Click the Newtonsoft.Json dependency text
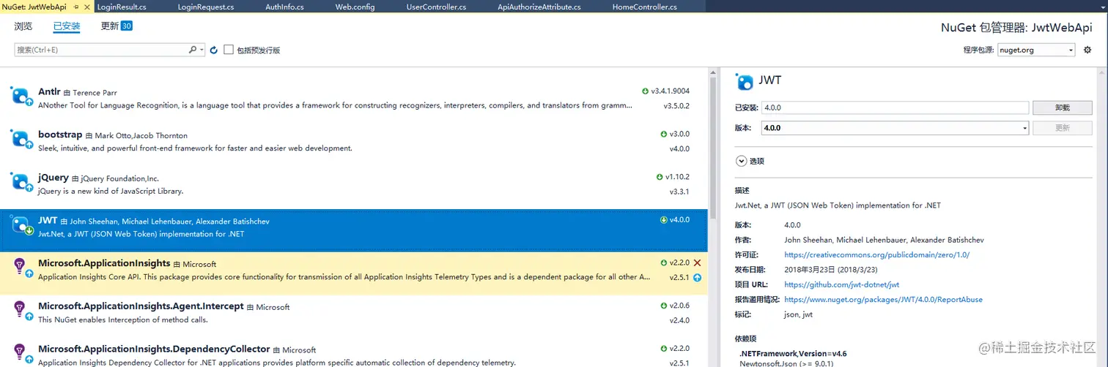 click(786, 363)
